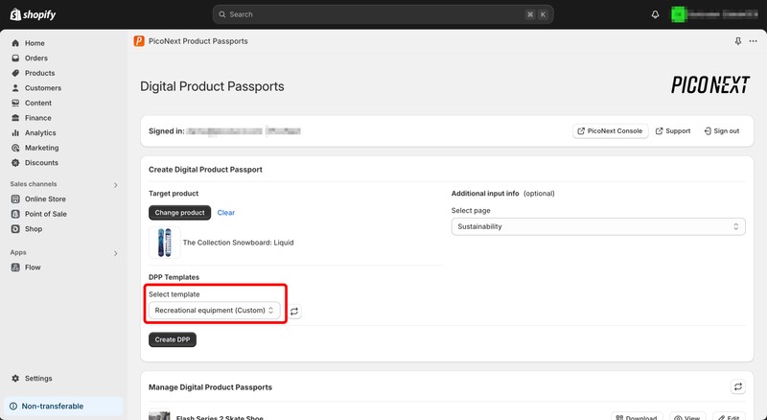The width and height of the screenshot is (767, 420).
Task: Open Analytics from the sidebar
Action: pyautogui.click(x=39, y=133)
